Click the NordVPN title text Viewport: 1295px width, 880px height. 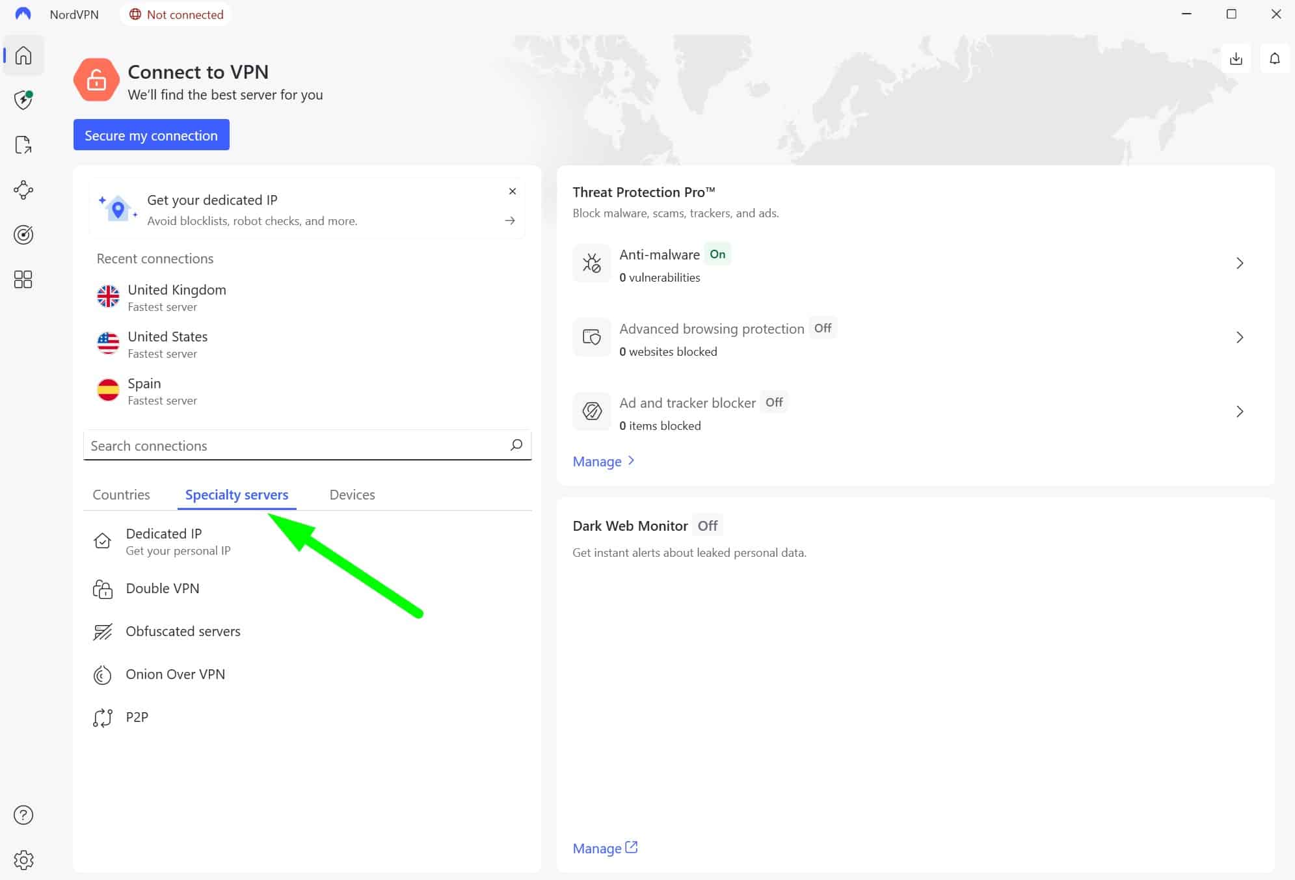(x=74, y=14)
